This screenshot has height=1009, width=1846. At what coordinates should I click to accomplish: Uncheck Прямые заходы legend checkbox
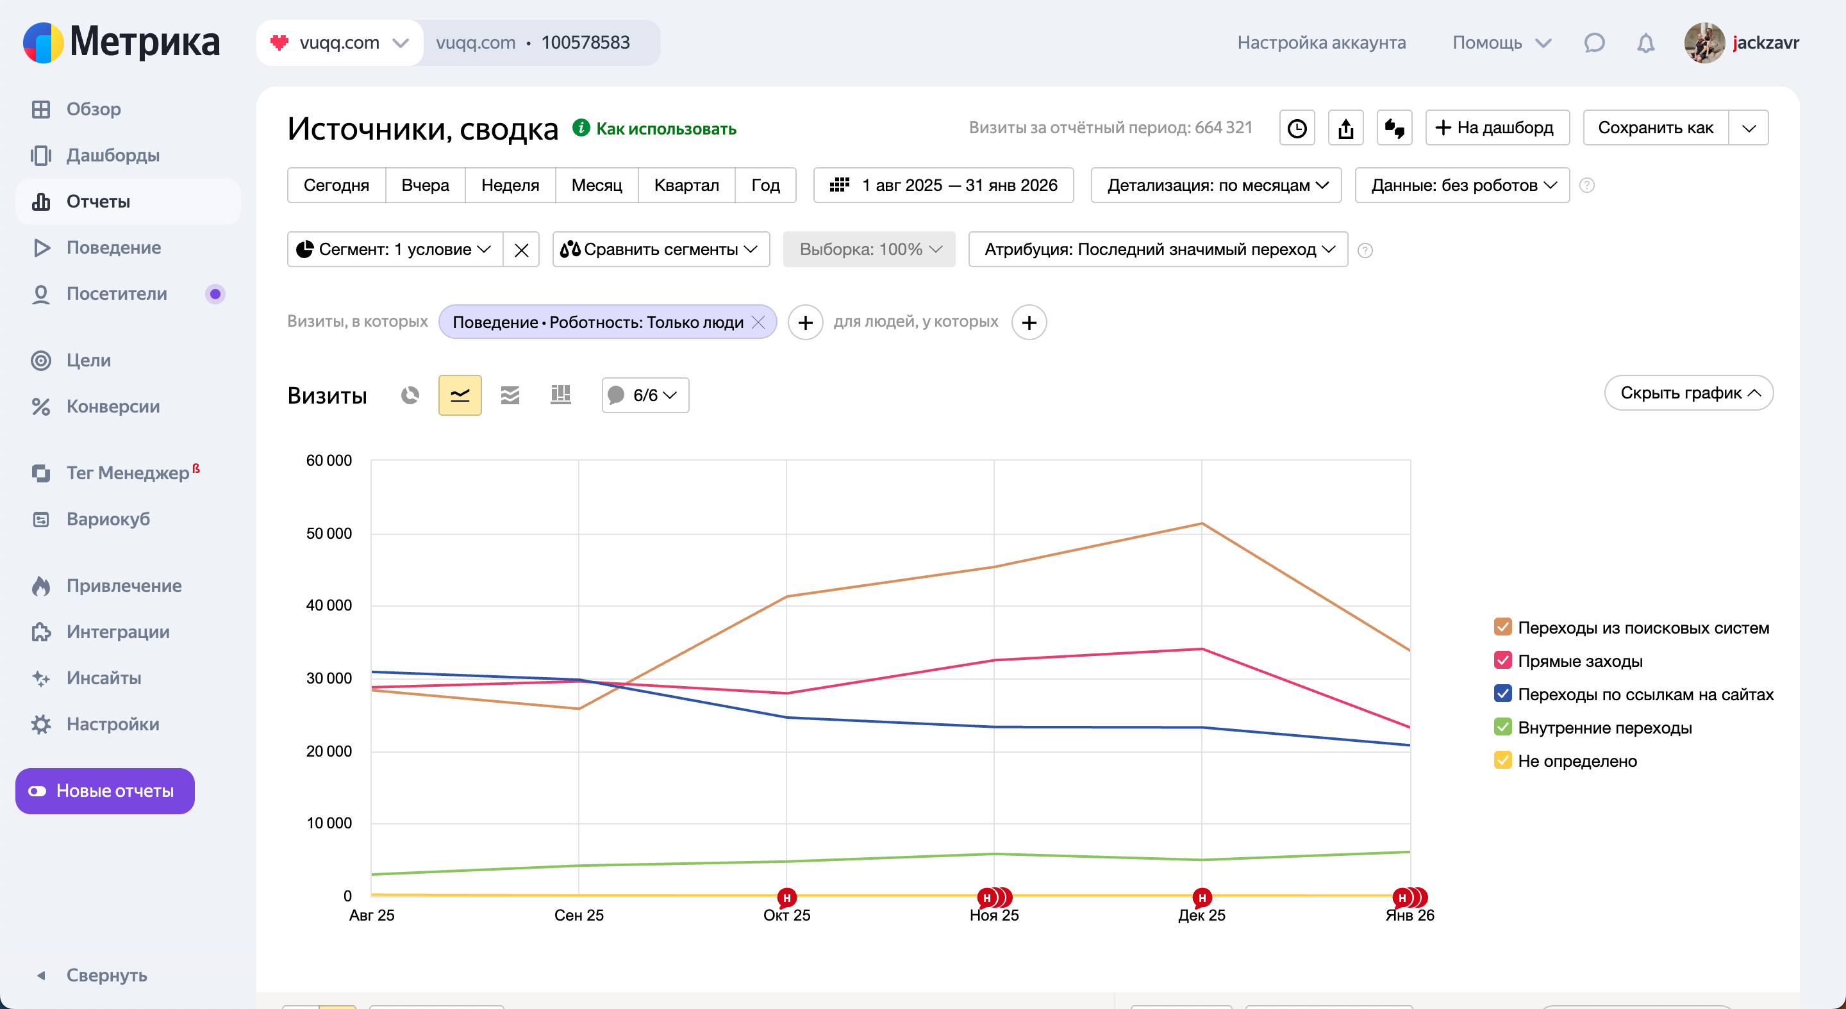(1502, 660)
